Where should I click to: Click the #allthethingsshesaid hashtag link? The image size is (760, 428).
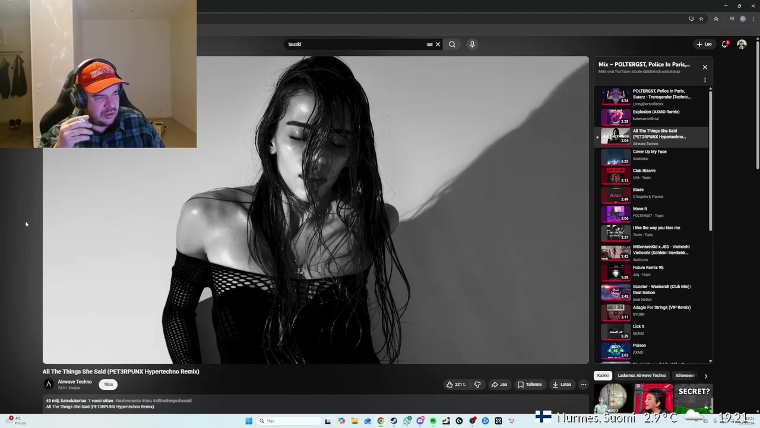point(172,401)
